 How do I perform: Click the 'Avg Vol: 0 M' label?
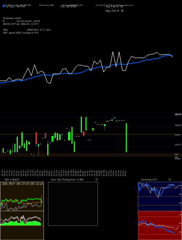(114, 7)
